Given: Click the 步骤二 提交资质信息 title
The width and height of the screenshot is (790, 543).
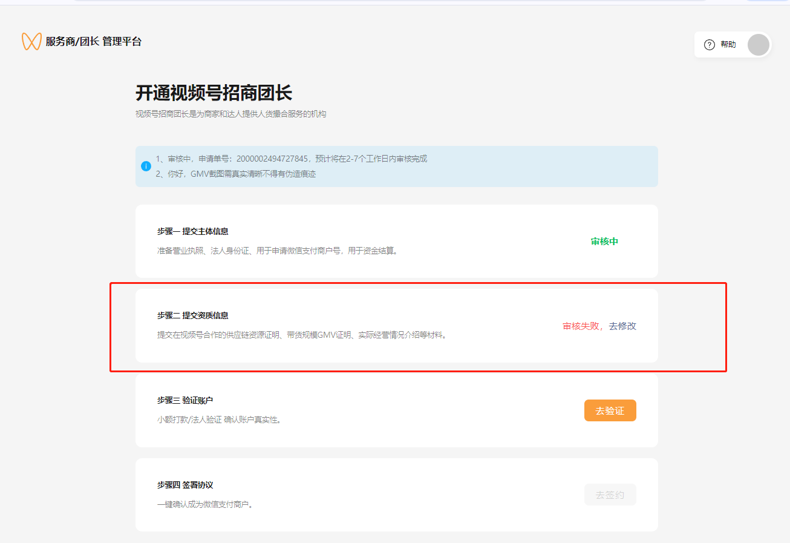Looking at the screenshot, I should [x=192, y=315].
